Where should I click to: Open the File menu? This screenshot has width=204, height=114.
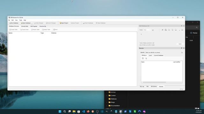pos(9,20)
